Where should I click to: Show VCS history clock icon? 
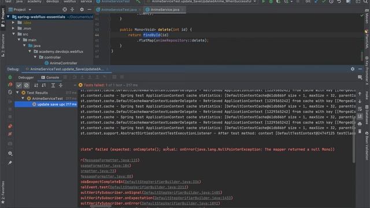tap(331, 1)
